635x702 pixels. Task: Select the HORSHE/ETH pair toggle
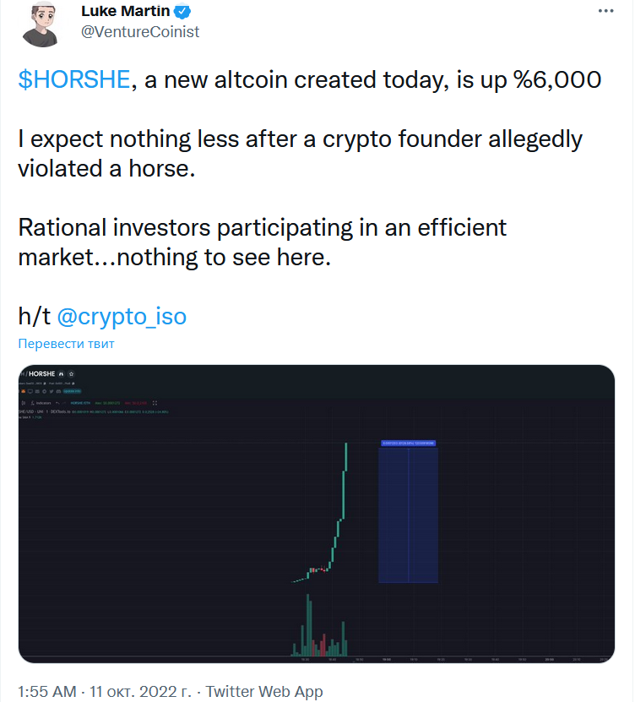coord(80,403)
